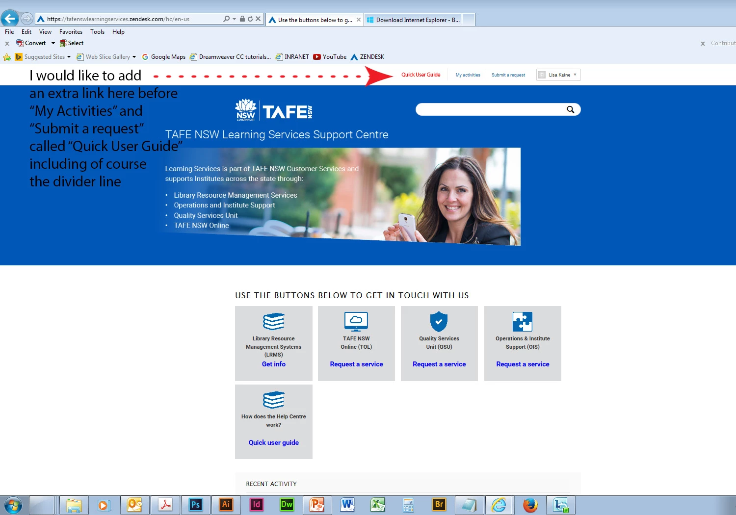Screen dimensions: 736x515
Task: Open the Help menu
Action: (118, 32)
